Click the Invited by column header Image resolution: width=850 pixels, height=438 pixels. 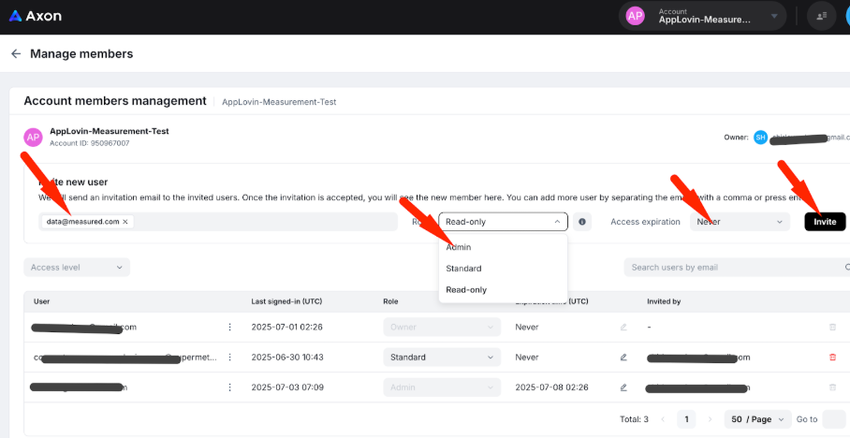coord(664,301)
